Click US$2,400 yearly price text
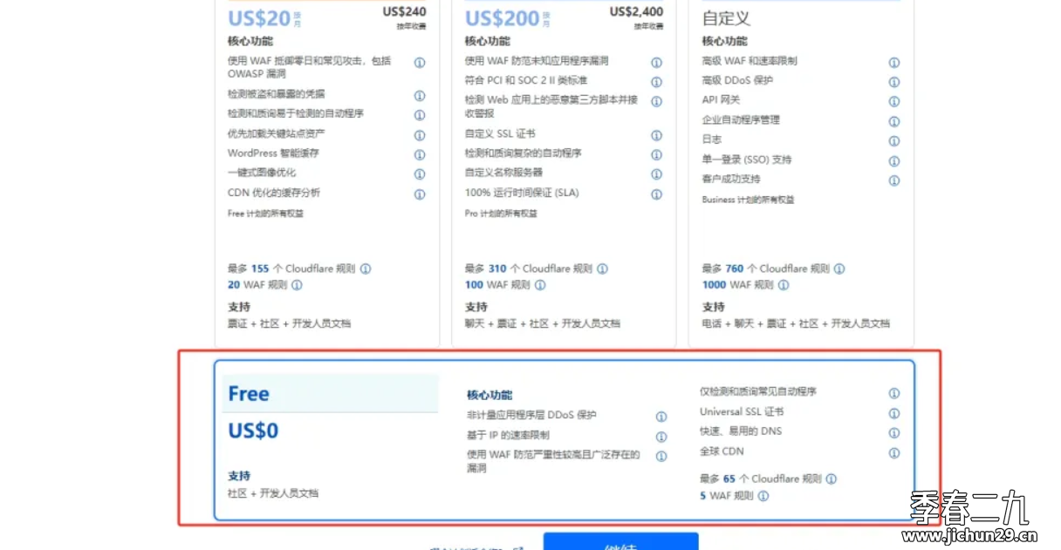Image resolution: width=1061 pixels, height=550 pixels. pos(636,12)
